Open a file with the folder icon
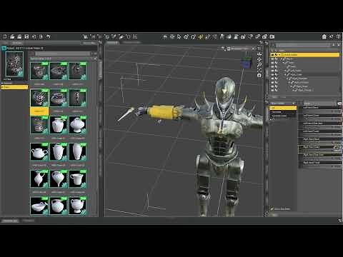 (x=12, y=36)
